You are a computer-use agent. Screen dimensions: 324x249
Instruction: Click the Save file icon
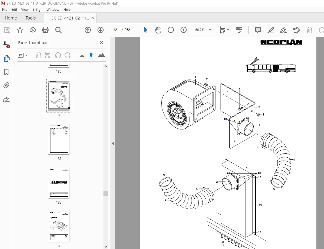point(7,30)
